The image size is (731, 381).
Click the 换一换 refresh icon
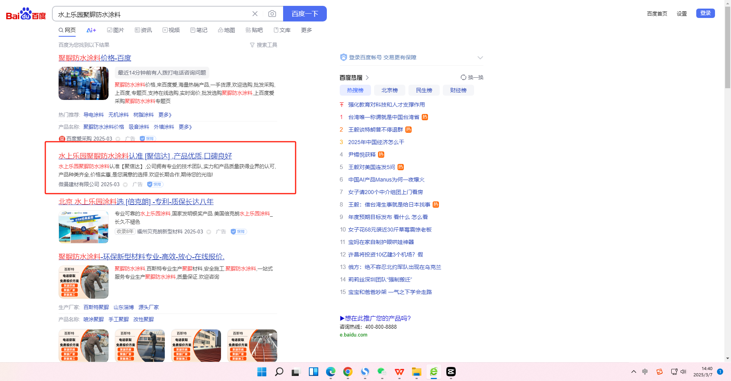tap(464, 77)
